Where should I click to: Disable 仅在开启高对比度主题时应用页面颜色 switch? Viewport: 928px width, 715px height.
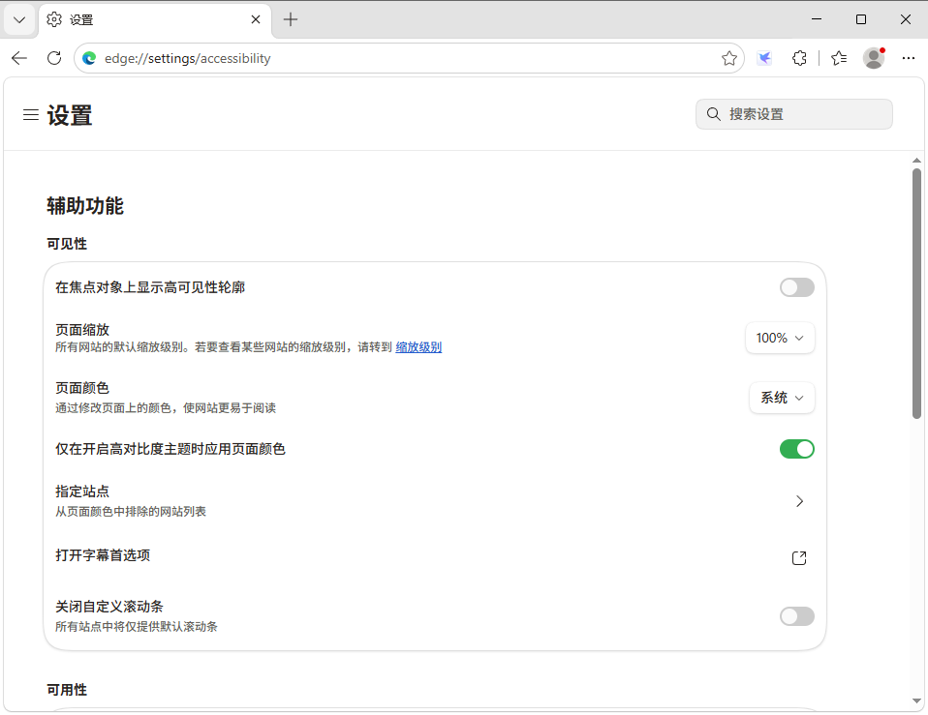(796, 449)
